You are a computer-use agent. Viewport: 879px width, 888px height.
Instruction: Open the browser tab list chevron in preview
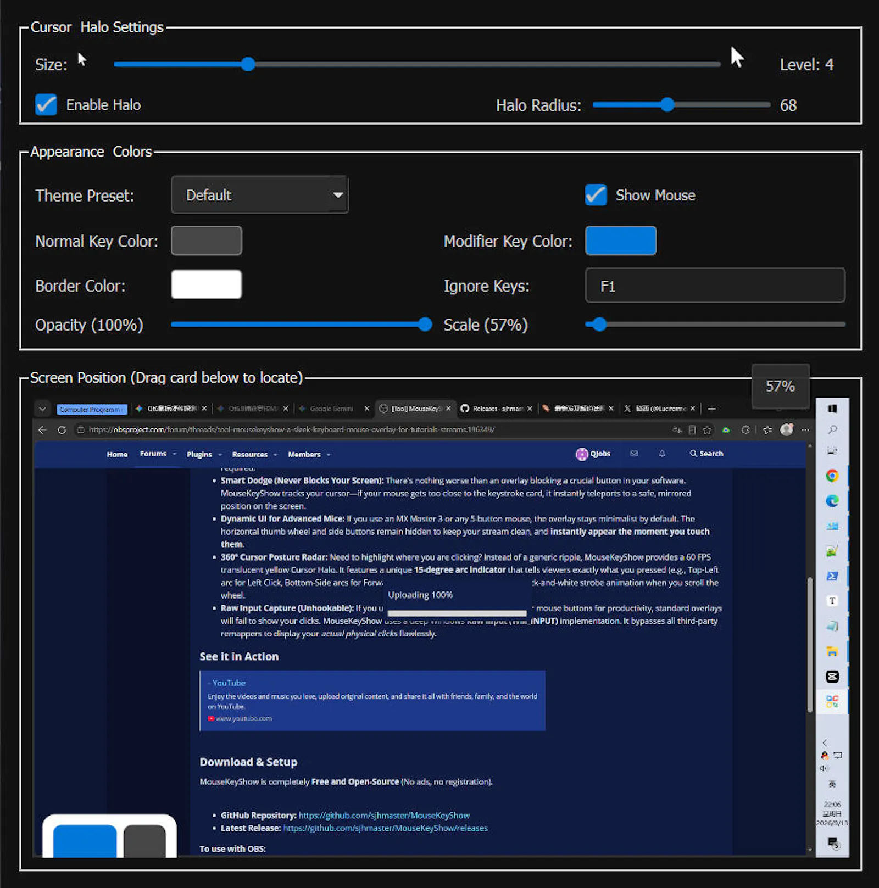click(x=42, y=409)
